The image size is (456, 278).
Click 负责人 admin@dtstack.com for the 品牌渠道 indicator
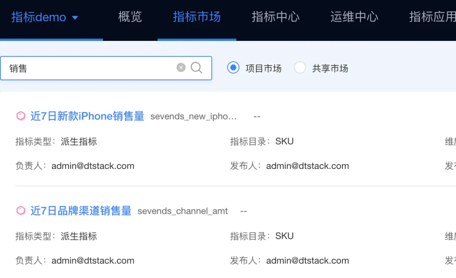click(93, 261)
